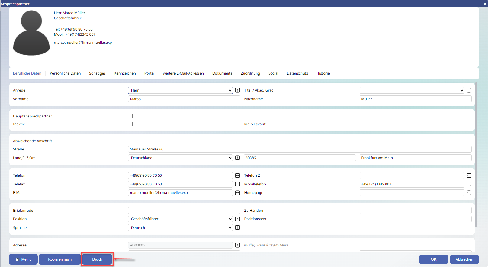The height and width of the screenshot is (267, 488).
Task: Click the vertical scrollbar of the form
Action: coord(476,155)
